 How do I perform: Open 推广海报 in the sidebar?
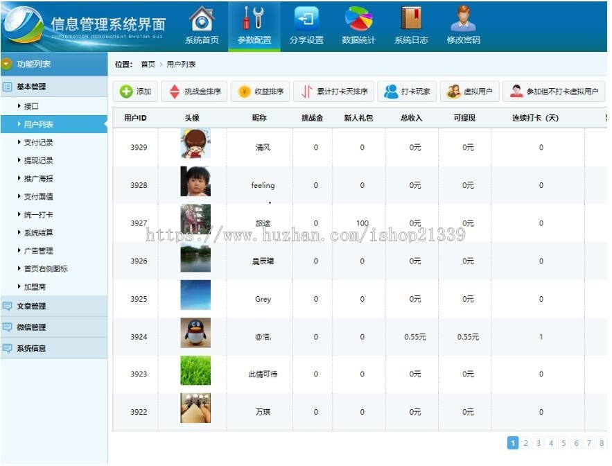pos(38,178)
